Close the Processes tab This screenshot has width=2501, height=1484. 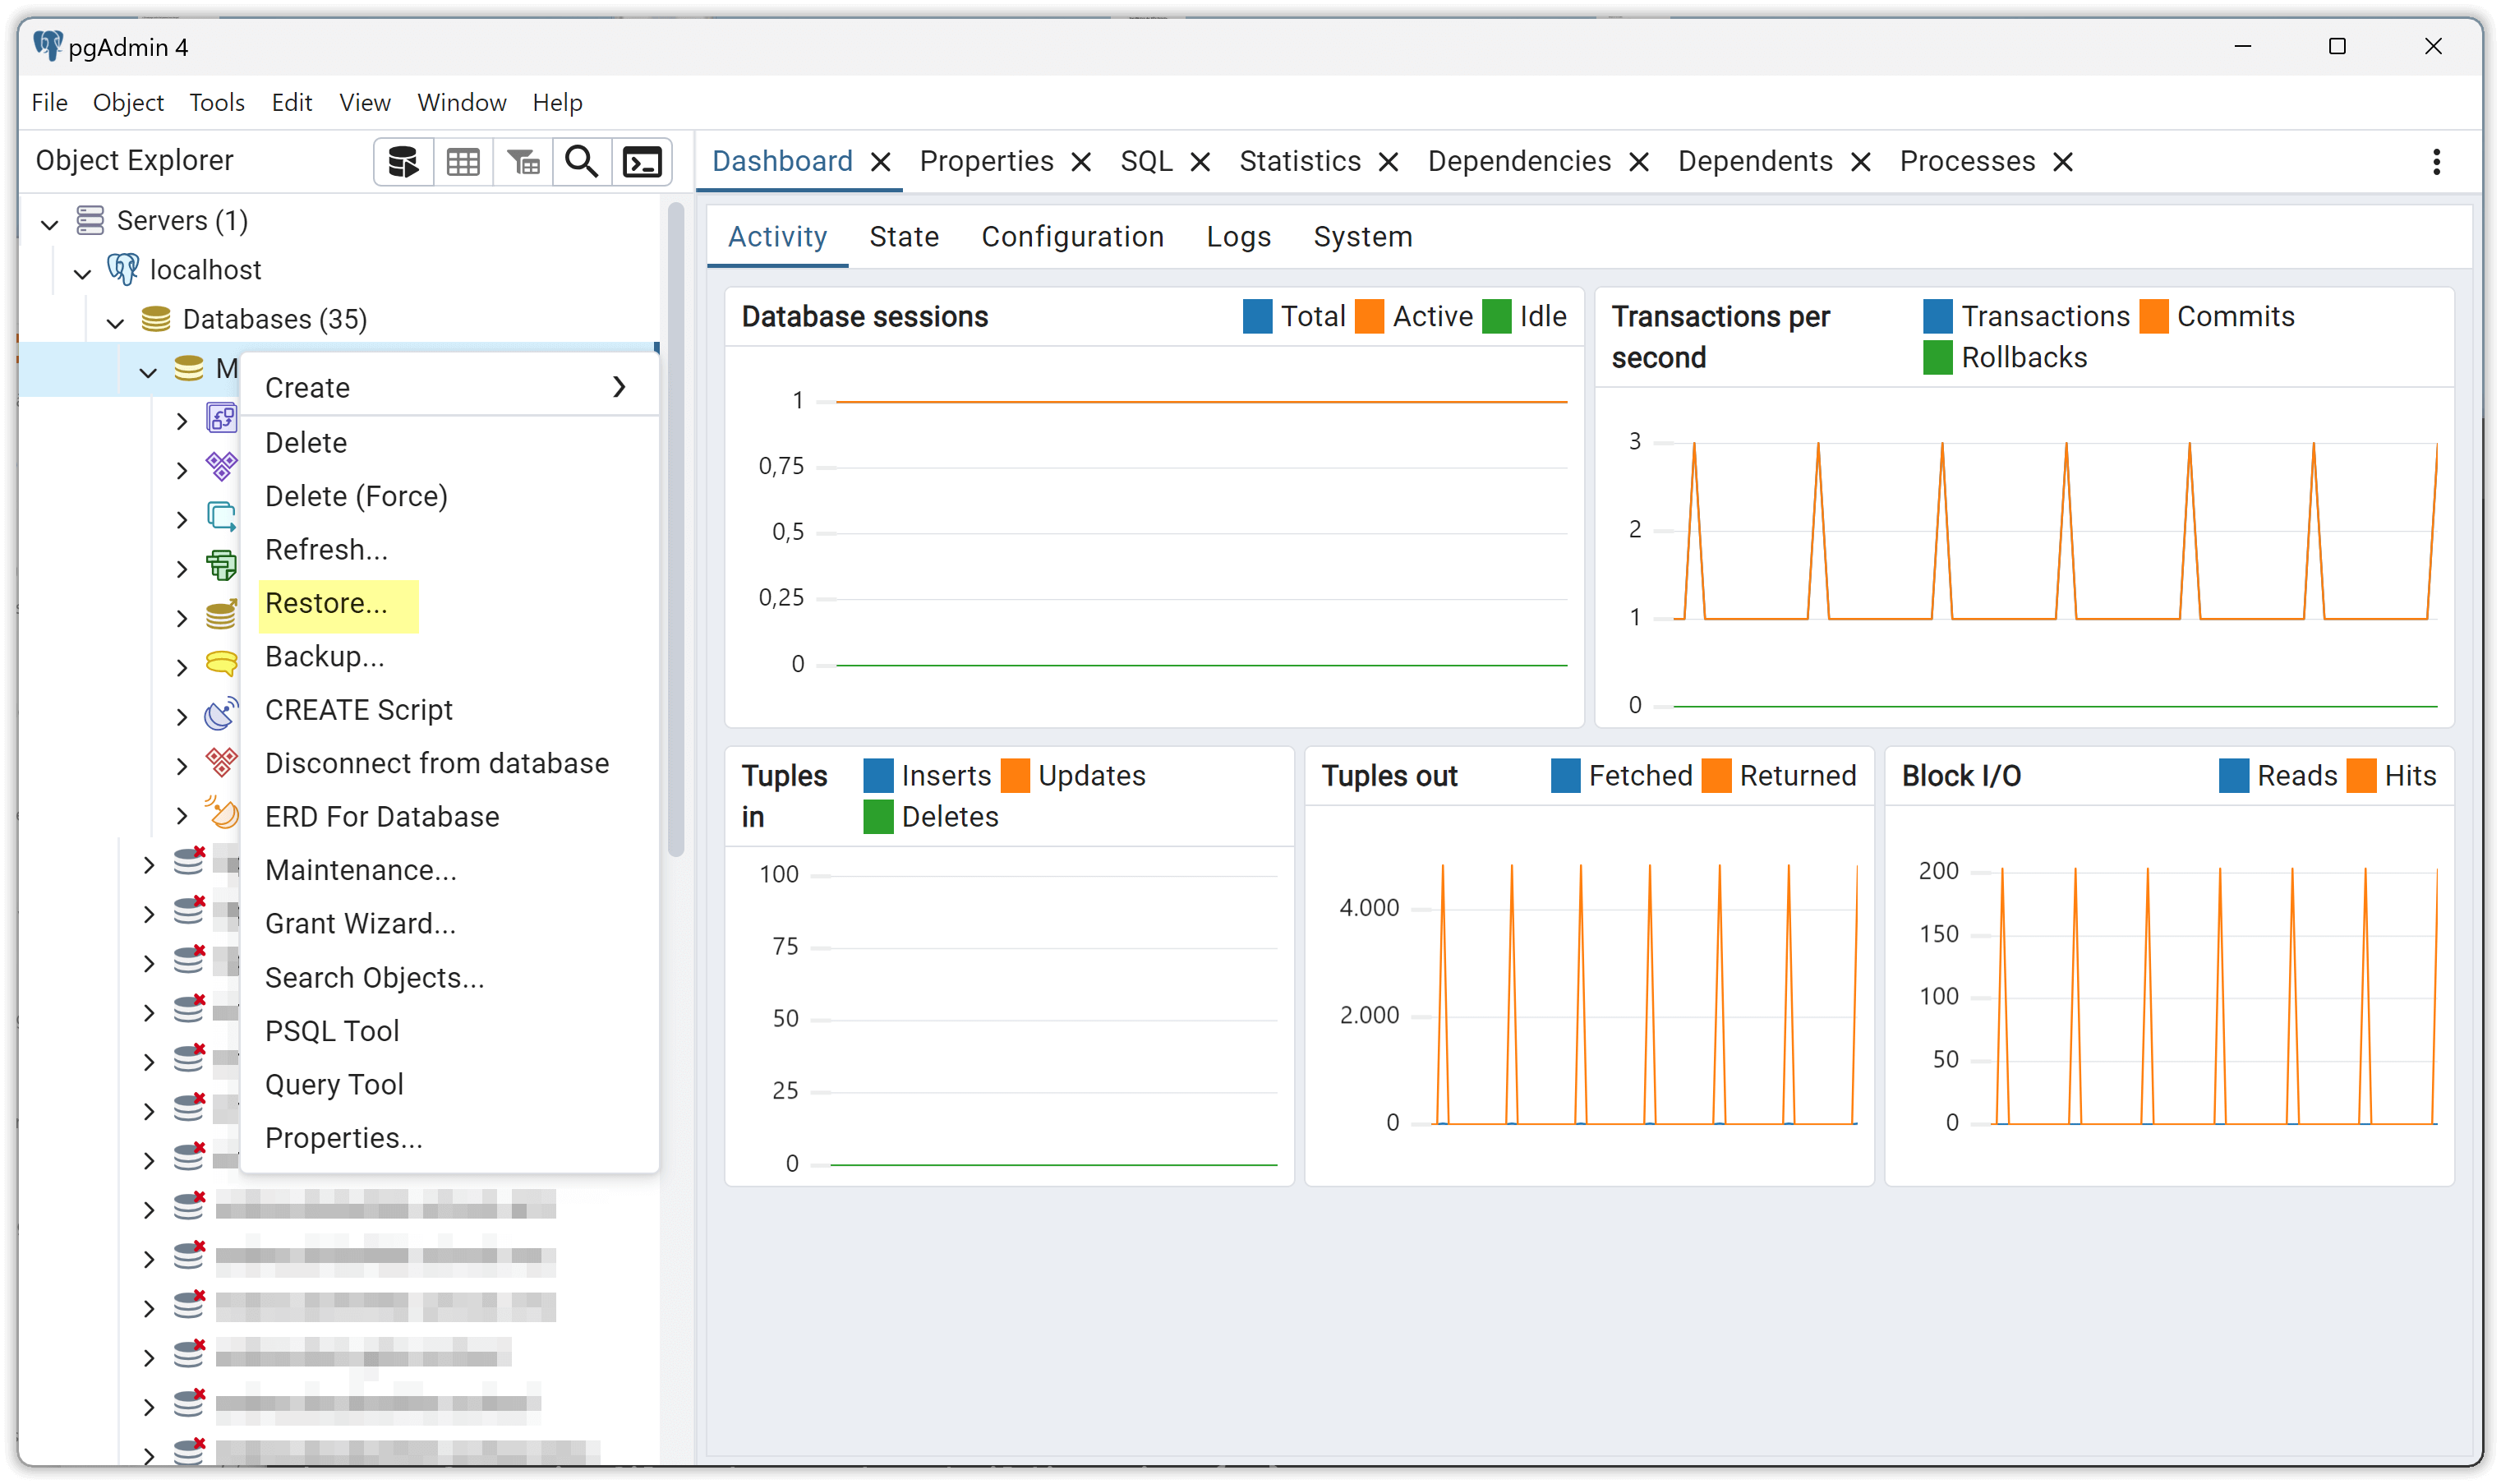click(2062, 162)
